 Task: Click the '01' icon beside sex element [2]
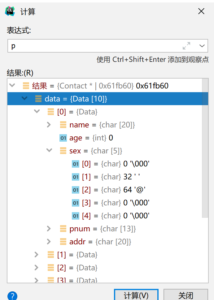click(x=75, y=190)
